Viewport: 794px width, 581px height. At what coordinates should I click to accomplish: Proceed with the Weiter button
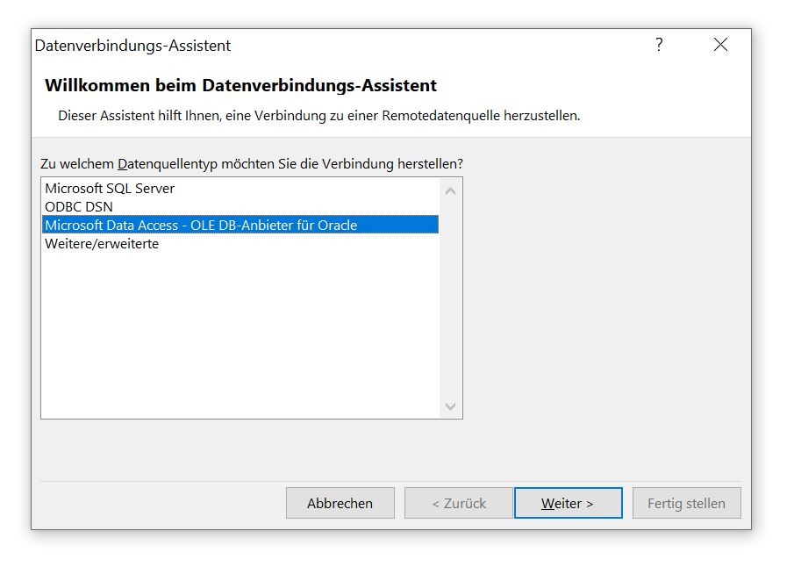click(x=569, y=503)
